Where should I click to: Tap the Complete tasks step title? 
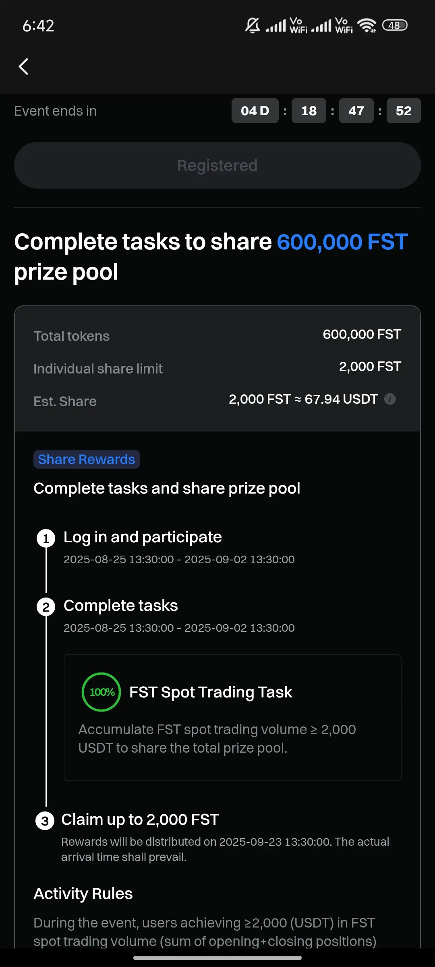(121, 605)
